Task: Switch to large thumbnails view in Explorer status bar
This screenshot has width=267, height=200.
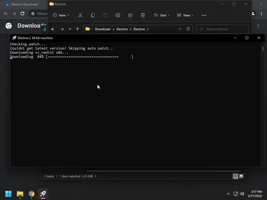Action: (x=241, y=176)
